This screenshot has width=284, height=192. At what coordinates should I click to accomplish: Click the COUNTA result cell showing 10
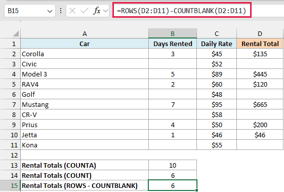click(x=173, y=165)
